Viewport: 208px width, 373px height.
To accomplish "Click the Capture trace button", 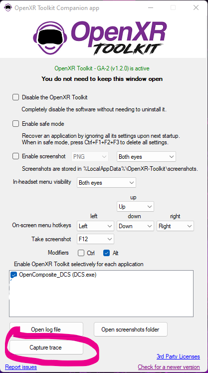I will click(x=46, y=348).
